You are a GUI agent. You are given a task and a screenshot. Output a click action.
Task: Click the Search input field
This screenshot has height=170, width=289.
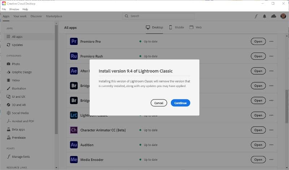tap(158, 16)
